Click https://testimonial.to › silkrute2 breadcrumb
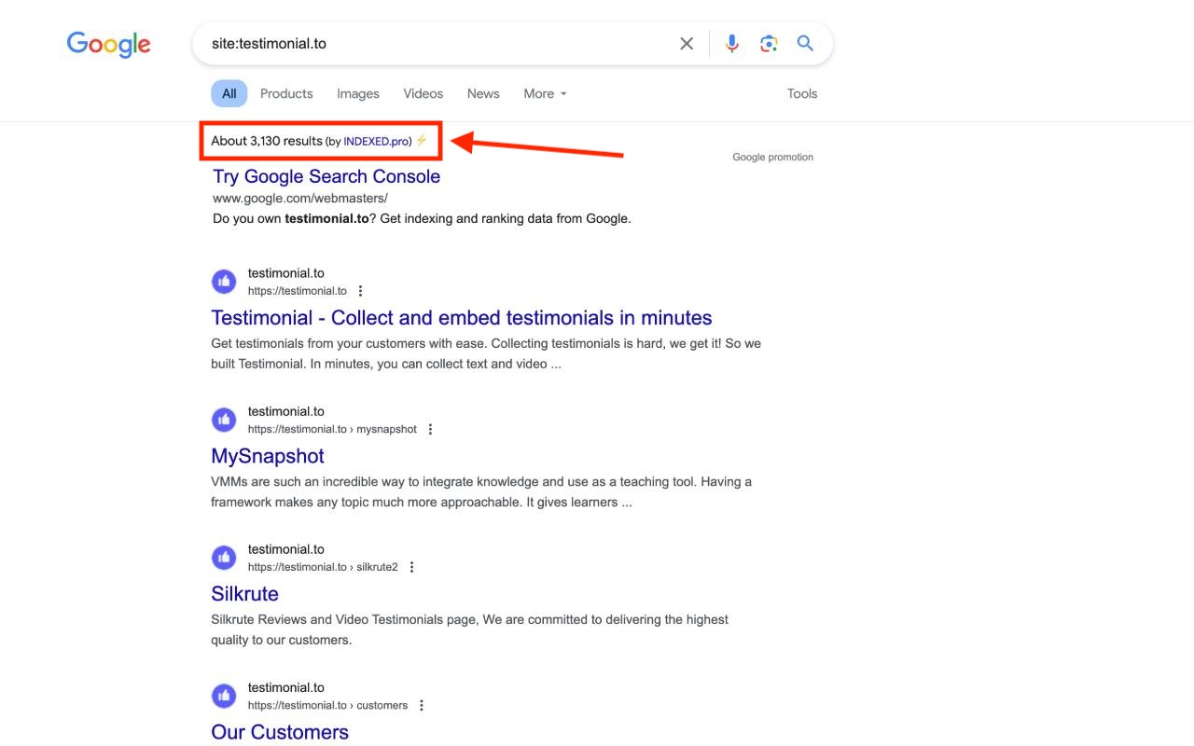 (323, 567)
